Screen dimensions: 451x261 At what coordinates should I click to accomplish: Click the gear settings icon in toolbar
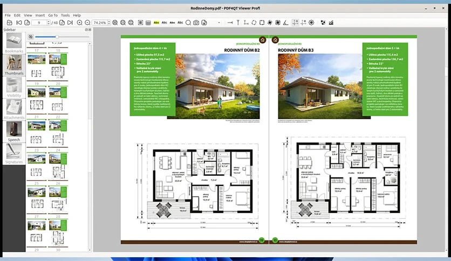tap(311, 23)
